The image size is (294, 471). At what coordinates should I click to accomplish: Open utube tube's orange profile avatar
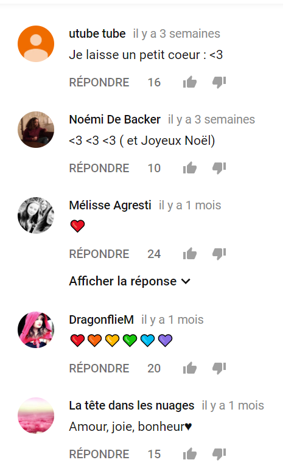tap(36, 44)
